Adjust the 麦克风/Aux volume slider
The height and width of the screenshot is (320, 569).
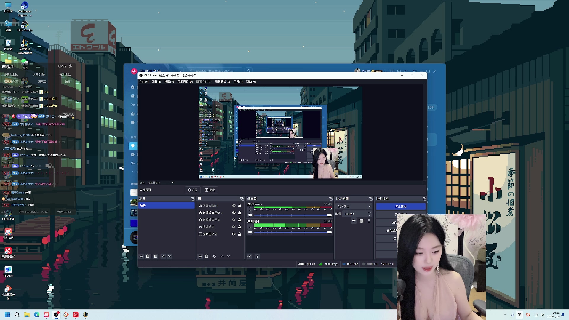point(293,215)
